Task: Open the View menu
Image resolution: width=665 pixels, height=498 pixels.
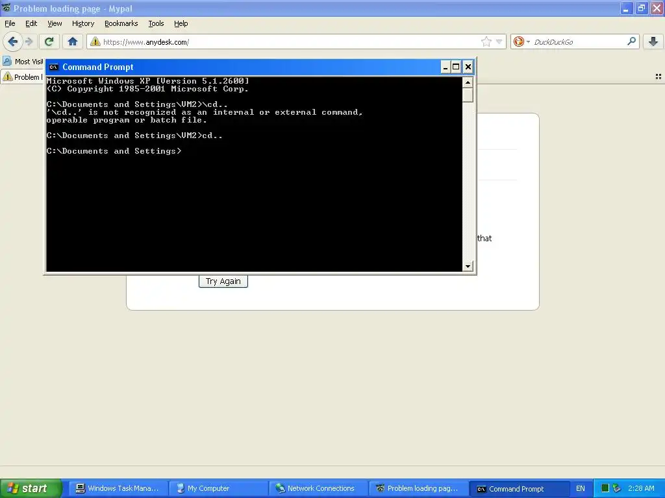Action: click(55, 23)
